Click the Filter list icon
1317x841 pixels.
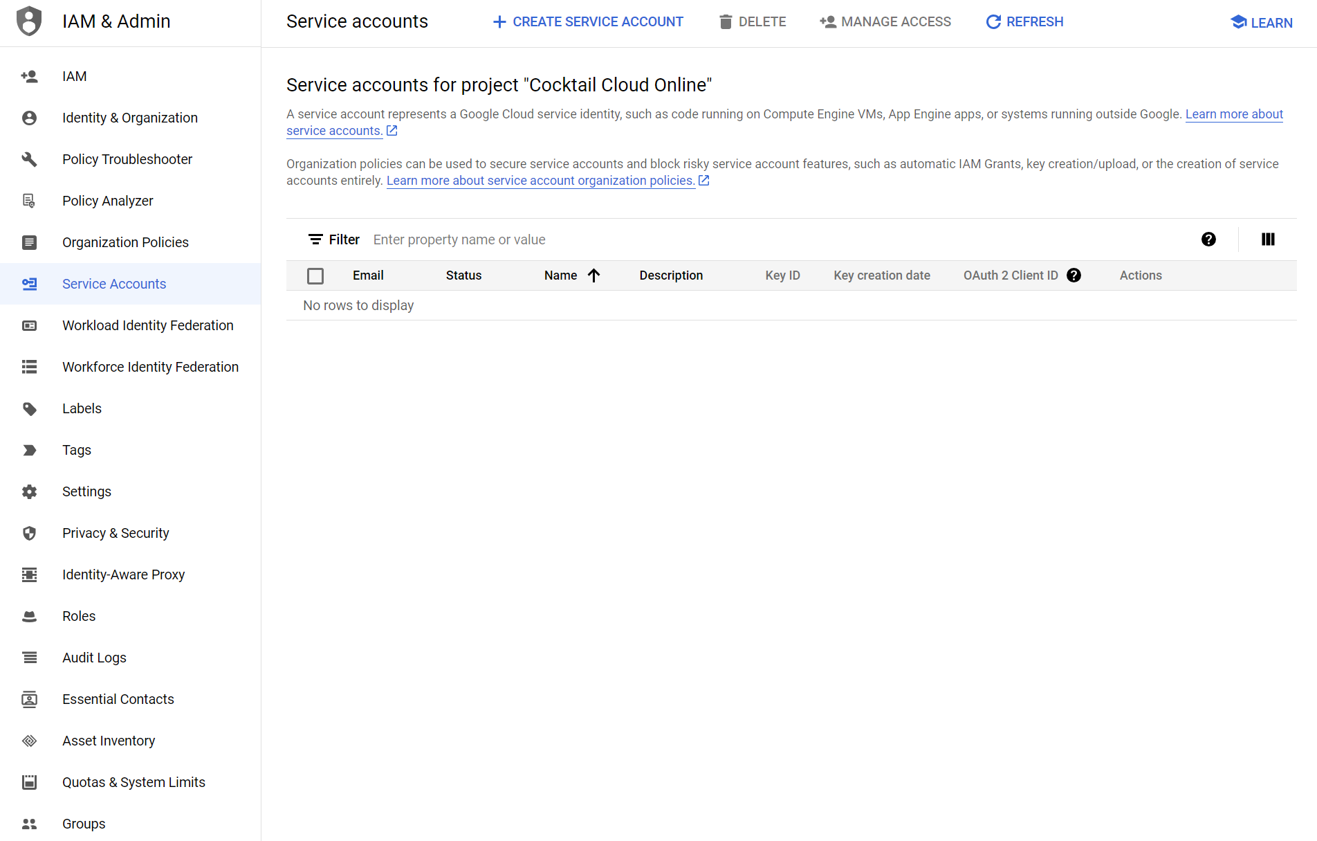point(315,239)
